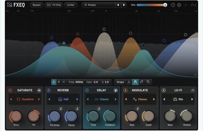Screen dimensions: 203x131
Task: Select the white band node near 10k
Action: (x=185, y=35)
